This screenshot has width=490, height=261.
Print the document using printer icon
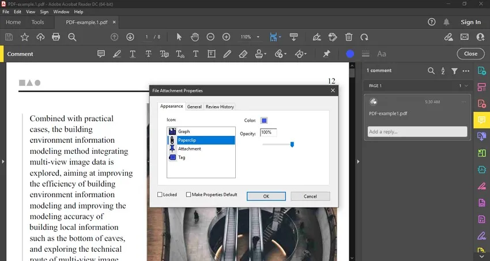[x=56, y=37]
